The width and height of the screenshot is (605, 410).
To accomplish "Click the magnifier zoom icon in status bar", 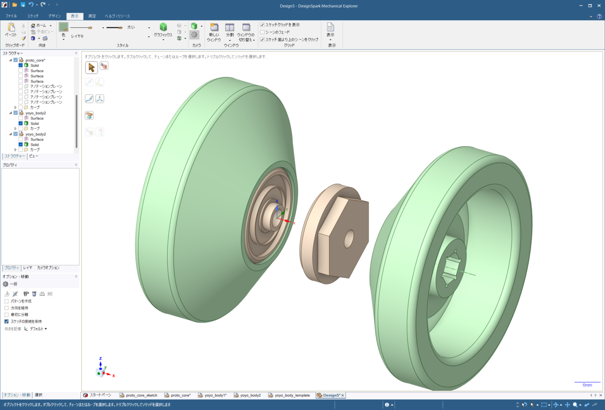I will 575,404.
